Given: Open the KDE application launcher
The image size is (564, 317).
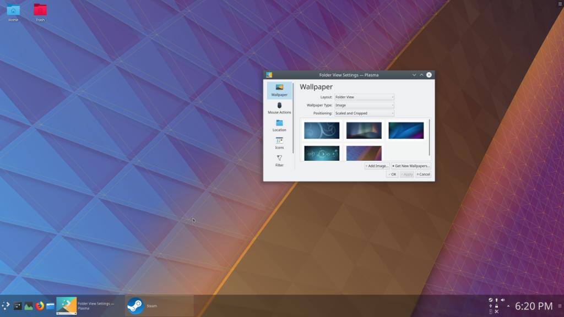Looking at the screenshot, I should 6,305.
